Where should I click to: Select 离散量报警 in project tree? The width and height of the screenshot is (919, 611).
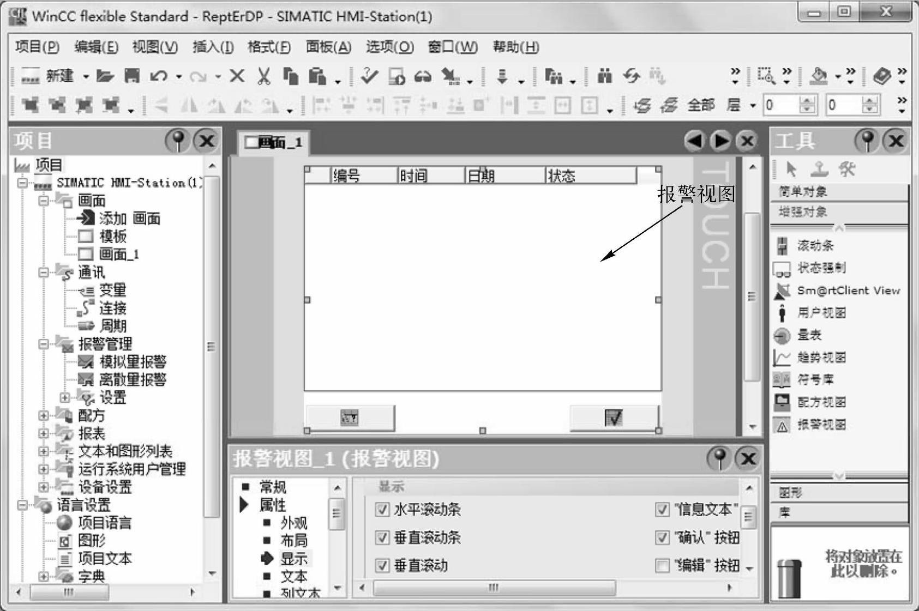point(133,379)
